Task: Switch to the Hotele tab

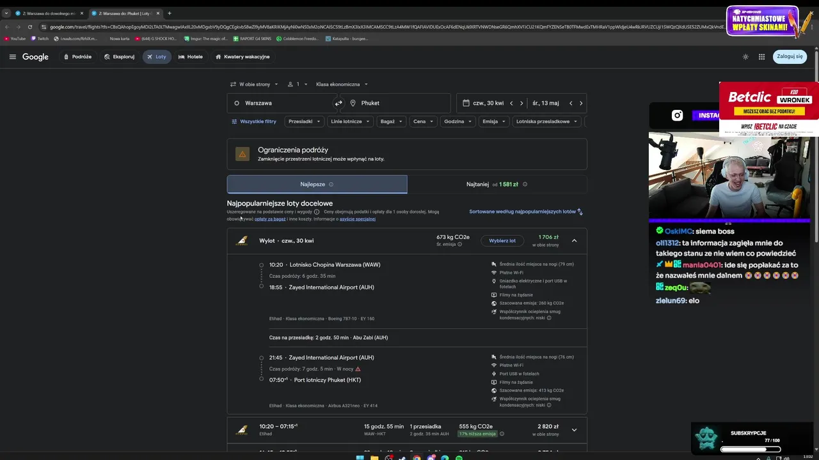Action: [x=191, y=57]
